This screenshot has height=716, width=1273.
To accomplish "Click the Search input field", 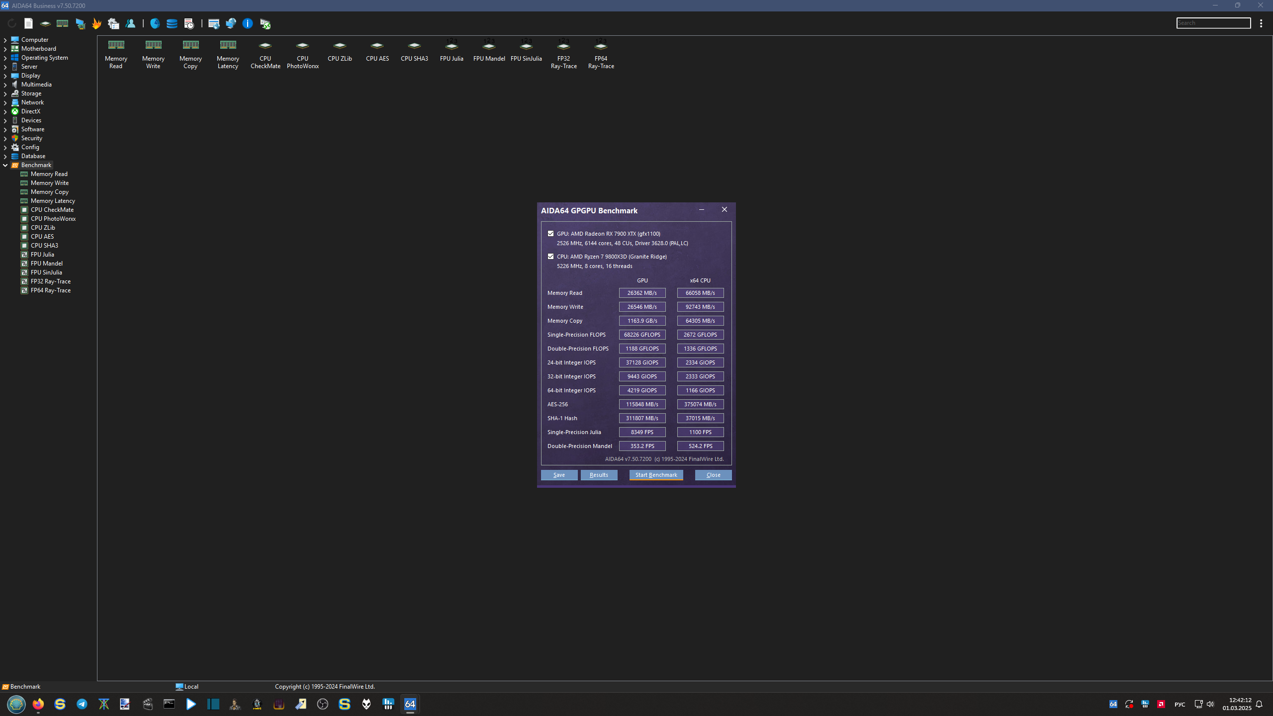I will [x=1213, y=23].
